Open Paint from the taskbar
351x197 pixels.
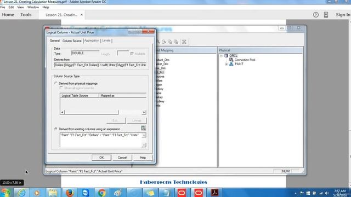[118, 193]
